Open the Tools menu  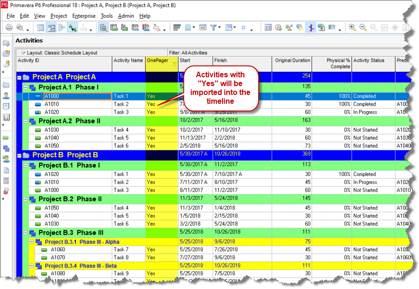[x=107, y=16]
